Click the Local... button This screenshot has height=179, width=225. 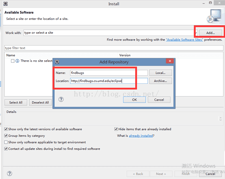click(160, 73)
